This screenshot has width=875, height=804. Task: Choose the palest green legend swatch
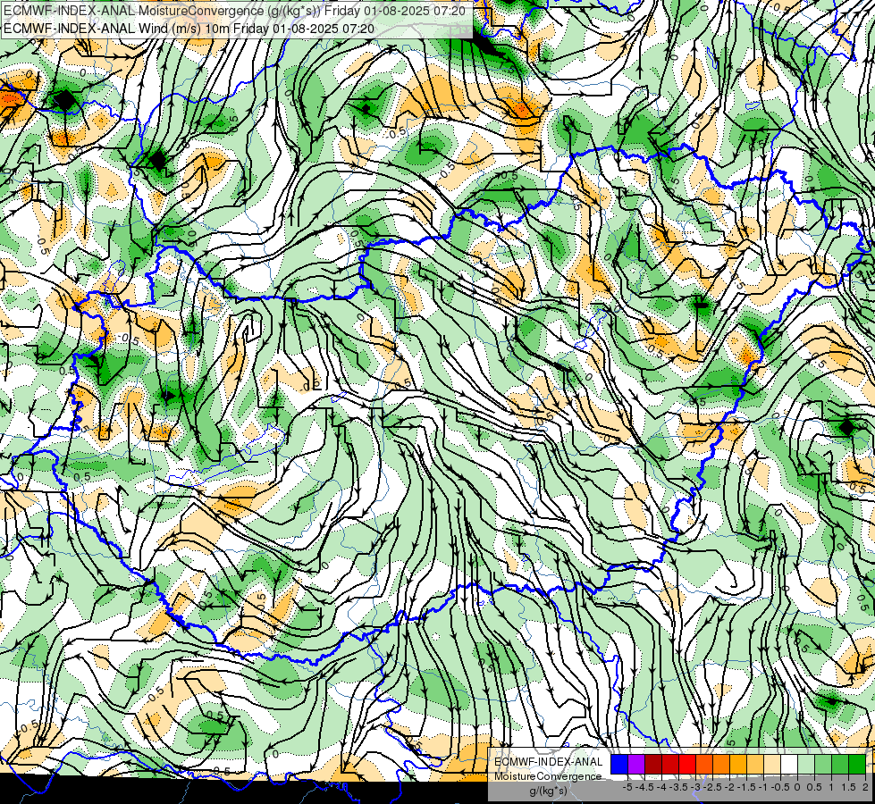[x=806, y=764]
